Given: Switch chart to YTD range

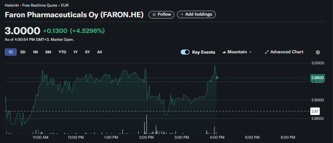Looking at the screenshot, I should (x=62, y=52).
